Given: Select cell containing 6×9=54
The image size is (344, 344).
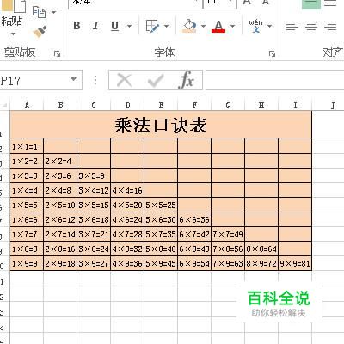Looking at the screenshot, I should [x=194, y=263].
